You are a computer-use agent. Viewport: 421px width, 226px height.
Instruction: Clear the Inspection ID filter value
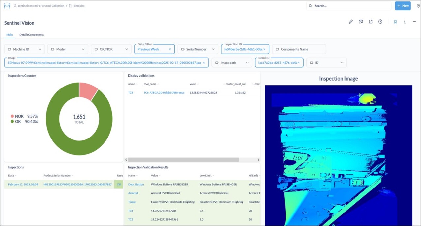point(265,49)
